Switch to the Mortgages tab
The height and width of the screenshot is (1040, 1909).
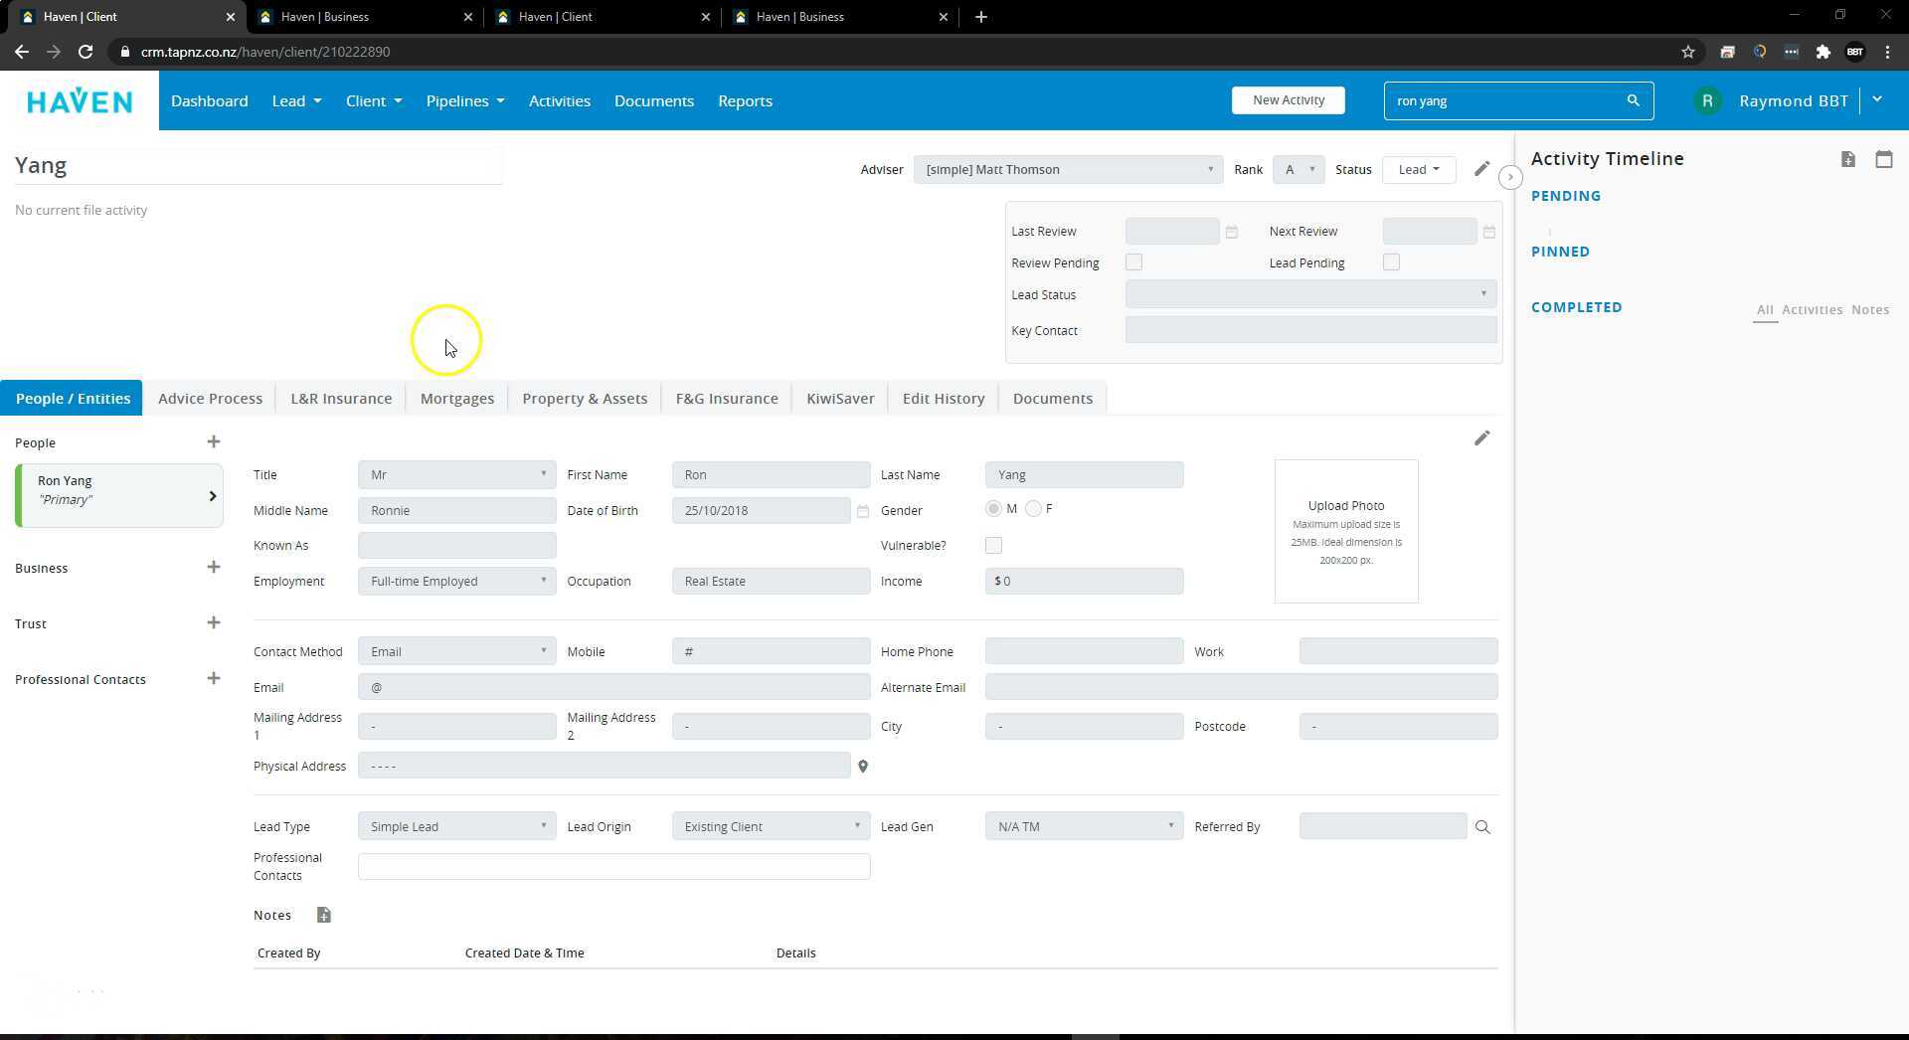[x=456, y=399]
